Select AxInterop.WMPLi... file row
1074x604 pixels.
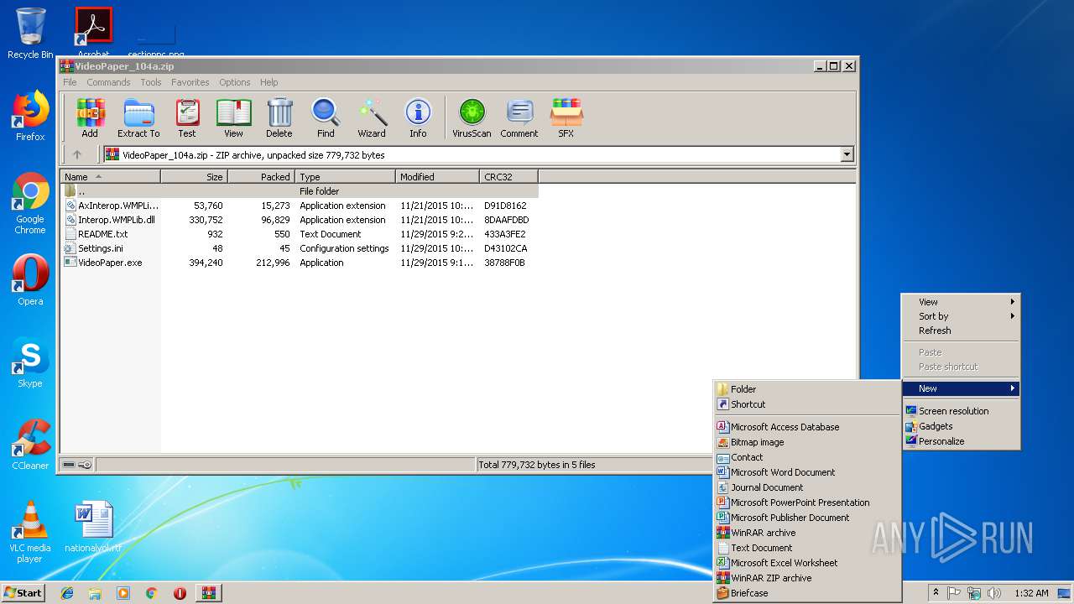click(300, 206)
